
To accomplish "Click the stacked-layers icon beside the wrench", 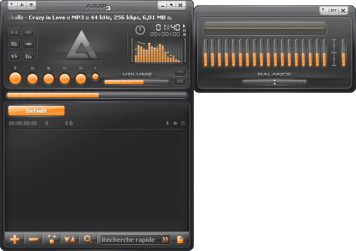I will pyautogui.click(x=31, y=5).
